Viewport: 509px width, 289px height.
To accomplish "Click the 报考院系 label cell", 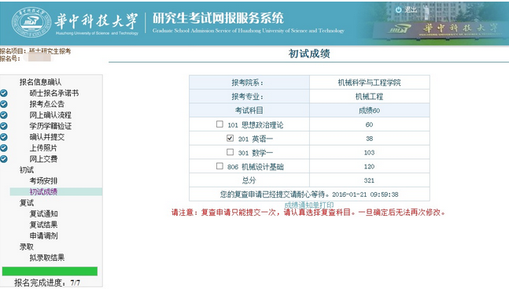I will 249,83.
